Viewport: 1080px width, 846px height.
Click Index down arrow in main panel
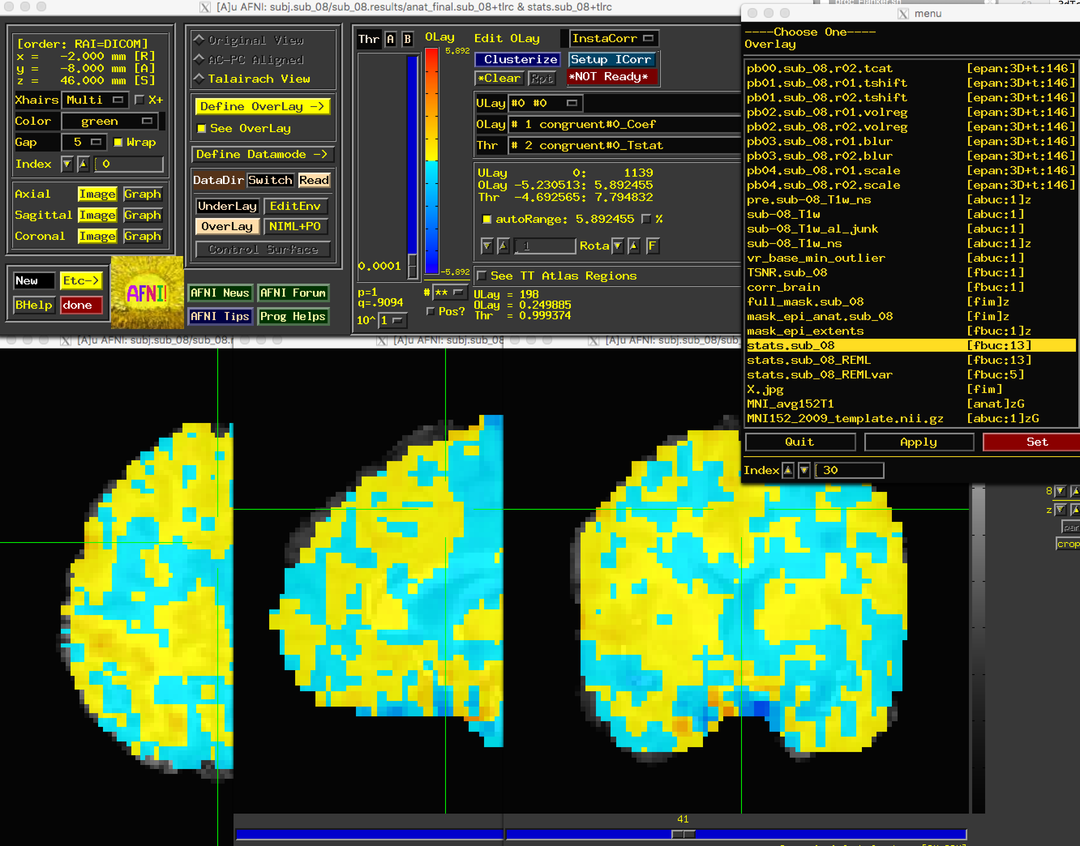click(67, 164)
